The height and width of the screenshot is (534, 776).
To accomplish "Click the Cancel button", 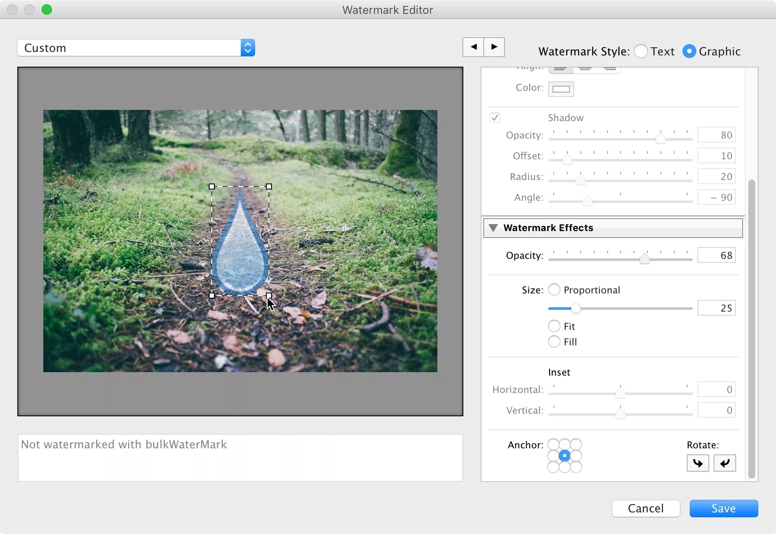I will coord(646,508).
